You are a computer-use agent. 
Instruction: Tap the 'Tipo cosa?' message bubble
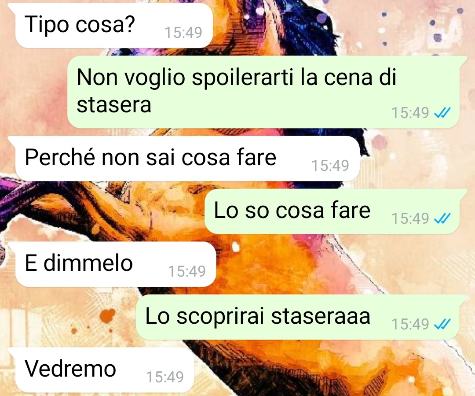point(113,26)
